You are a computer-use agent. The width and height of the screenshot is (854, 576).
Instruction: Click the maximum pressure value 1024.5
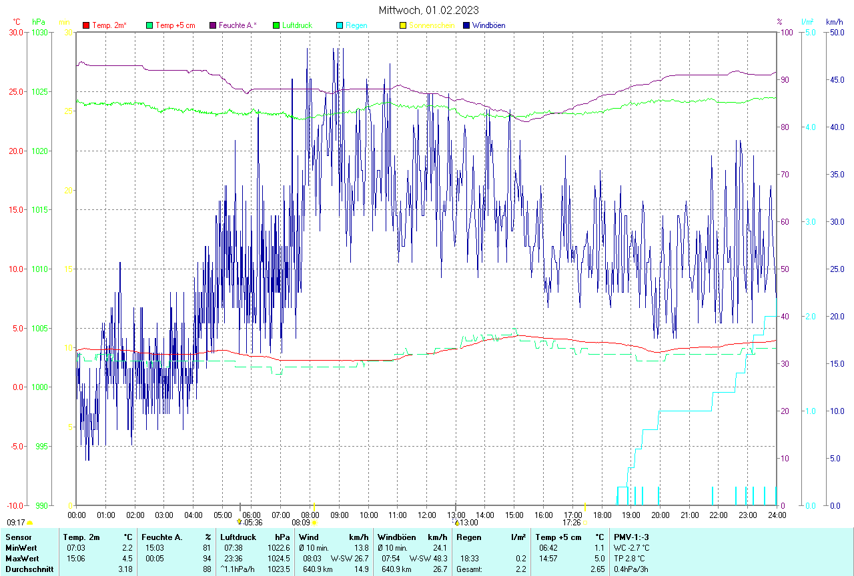pyautogui.click(x=278, y=558)
